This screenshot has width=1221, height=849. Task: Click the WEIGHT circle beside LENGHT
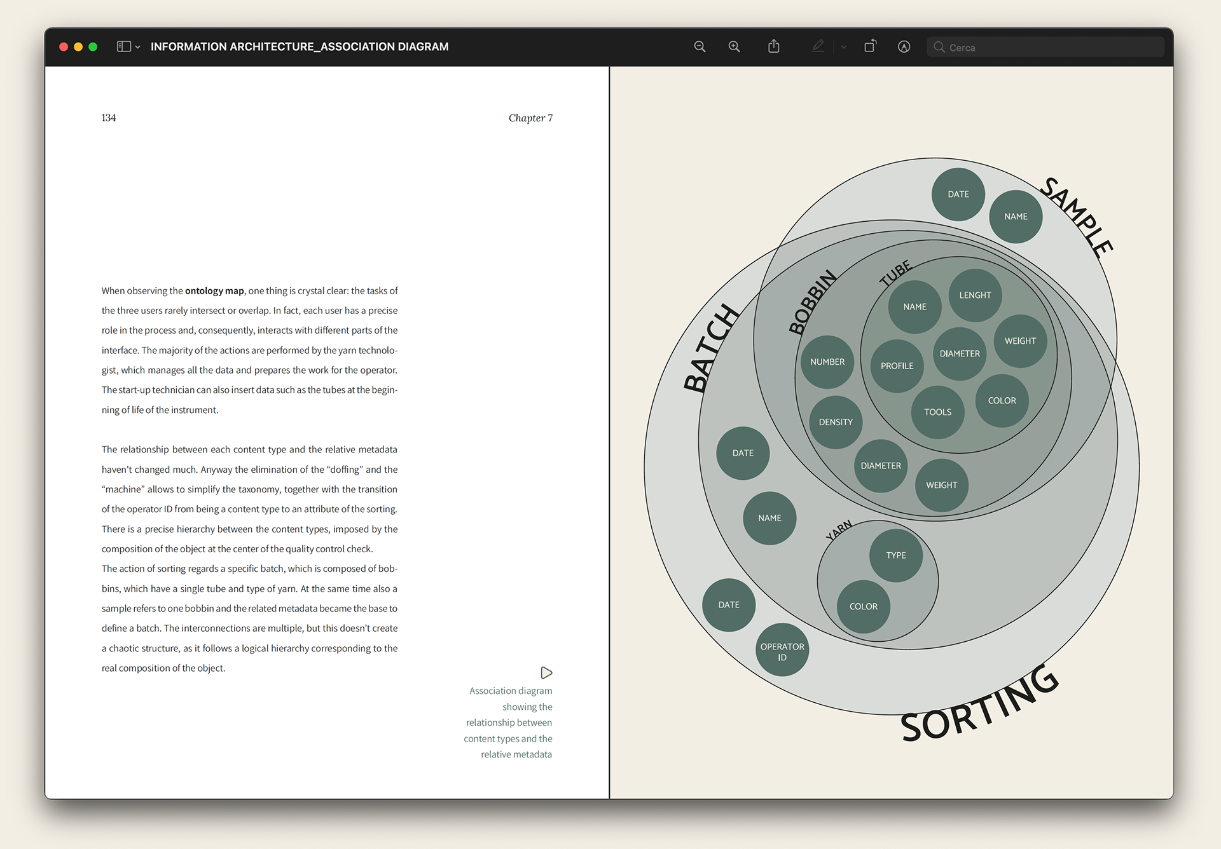pyautogui.click(x=1020, y=341)
